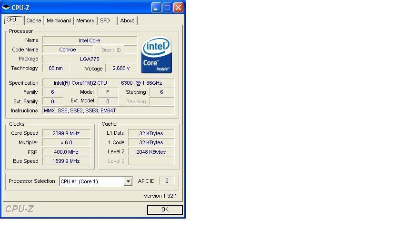Close the CPU-Z window

coord(178,8)
